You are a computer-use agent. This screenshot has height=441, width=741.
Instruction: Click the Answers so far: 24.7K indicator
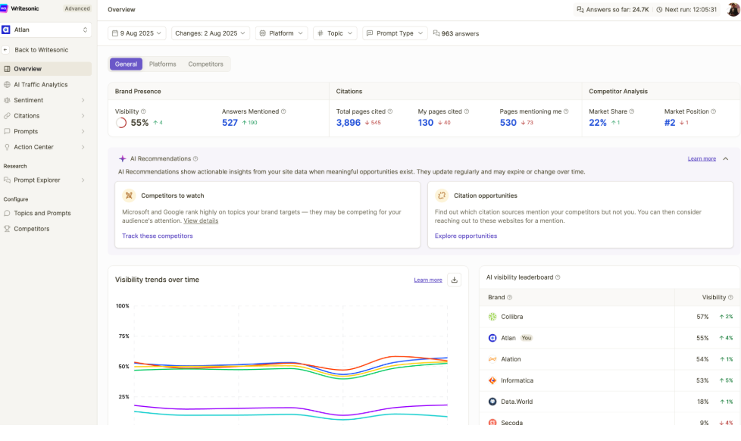coord(613,9)
